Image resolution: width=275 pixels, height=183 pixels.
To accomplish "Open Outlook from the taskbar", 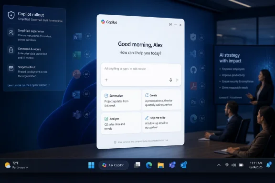I will point(183,165).
